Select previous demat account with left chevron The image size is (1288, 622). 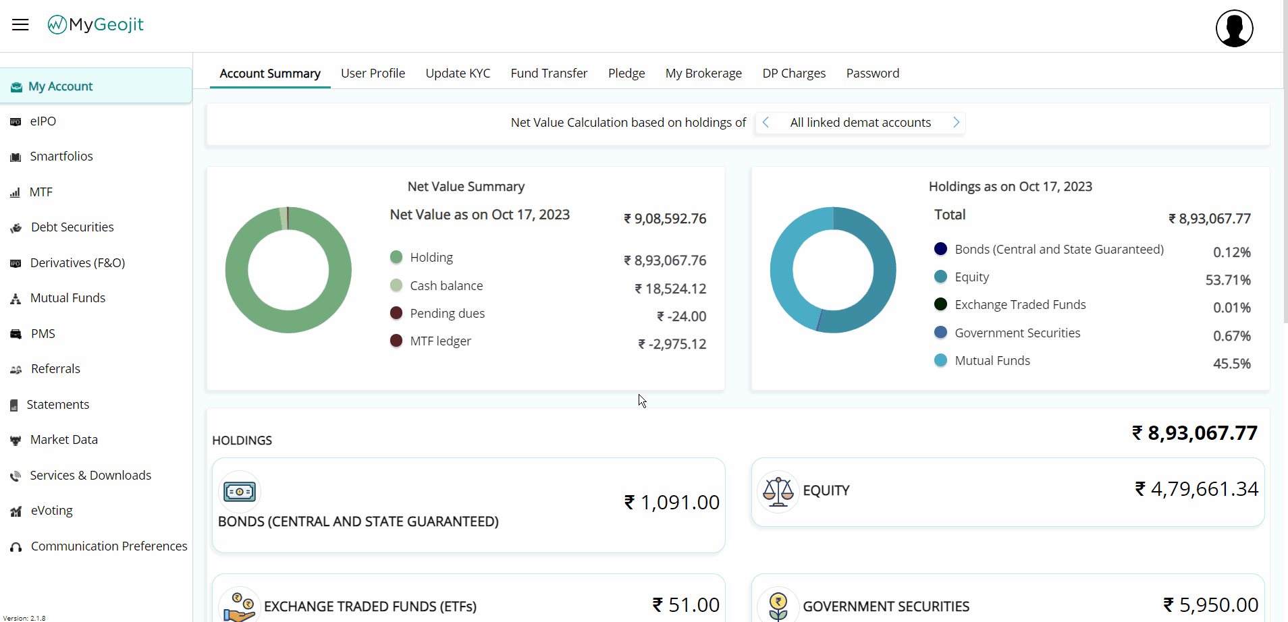[x=766, y=123]
